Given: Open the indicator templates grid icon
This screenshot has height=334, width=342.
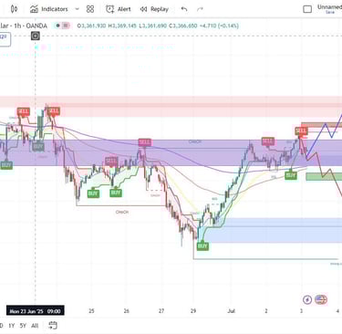Looking at the screenshot, I should (90, 9).
